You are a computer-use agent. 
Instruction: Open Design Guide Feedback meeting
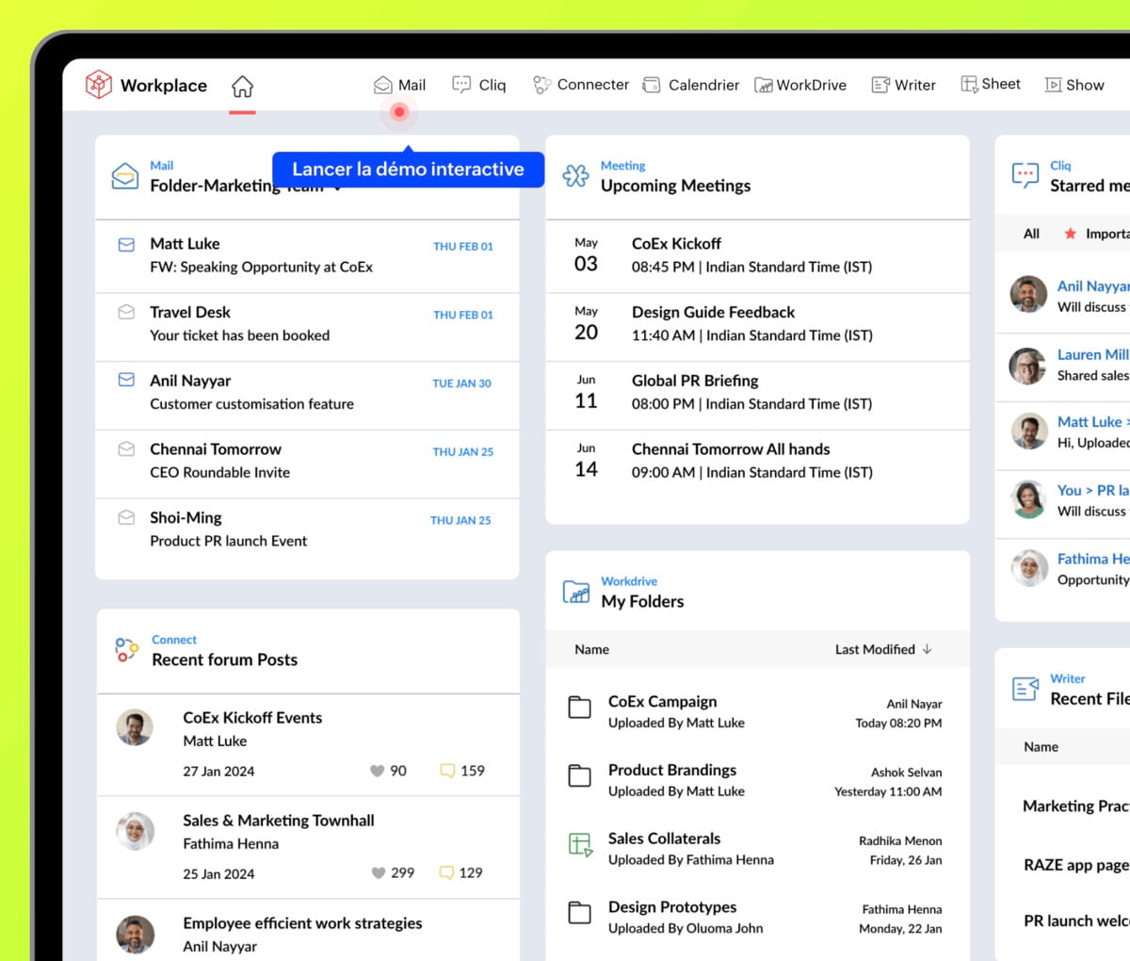757,324
